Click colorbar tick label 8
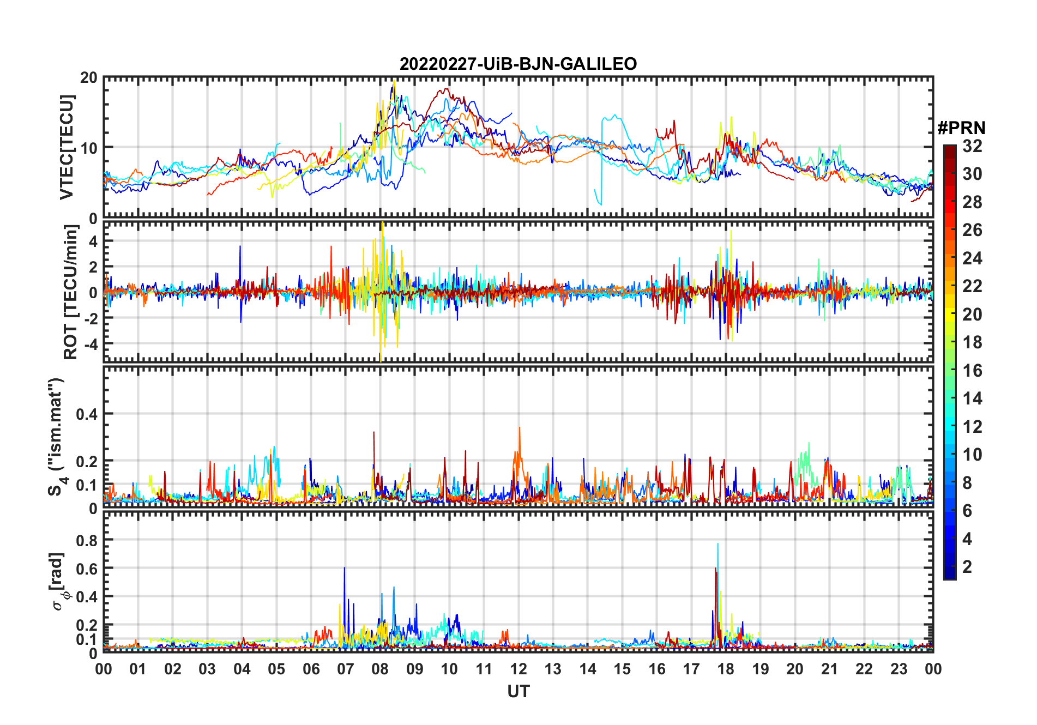The height and width of the screenshot is (725, 1037). pyautogui.click(x=967, y=482)
